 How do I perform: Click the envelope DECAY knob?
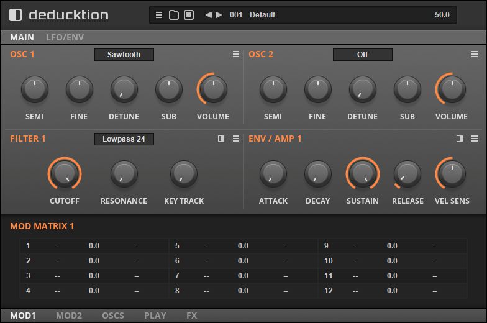318,174
